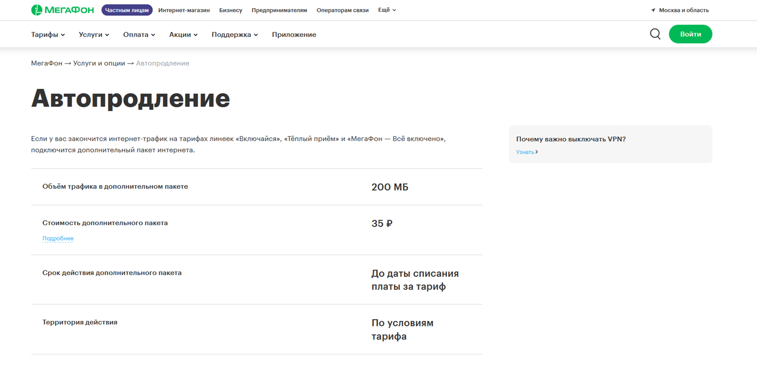Viewport: 757px width, 370px height.
Task: Click 'По условиям тарифа' value
Action: tap(403, 330)
